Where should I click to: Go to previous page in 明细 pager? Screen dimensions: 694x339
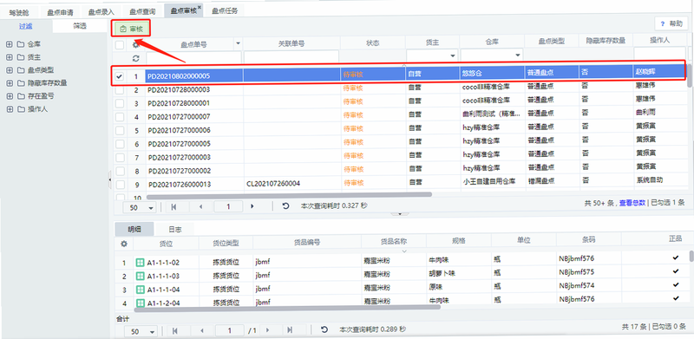tap(202, 330)
